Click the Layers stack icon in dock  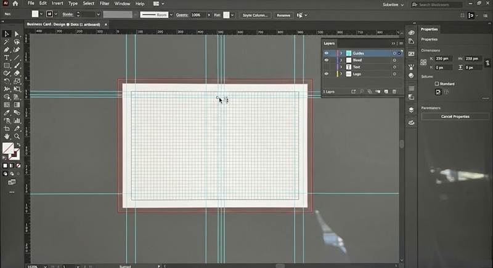coord(412,109)
